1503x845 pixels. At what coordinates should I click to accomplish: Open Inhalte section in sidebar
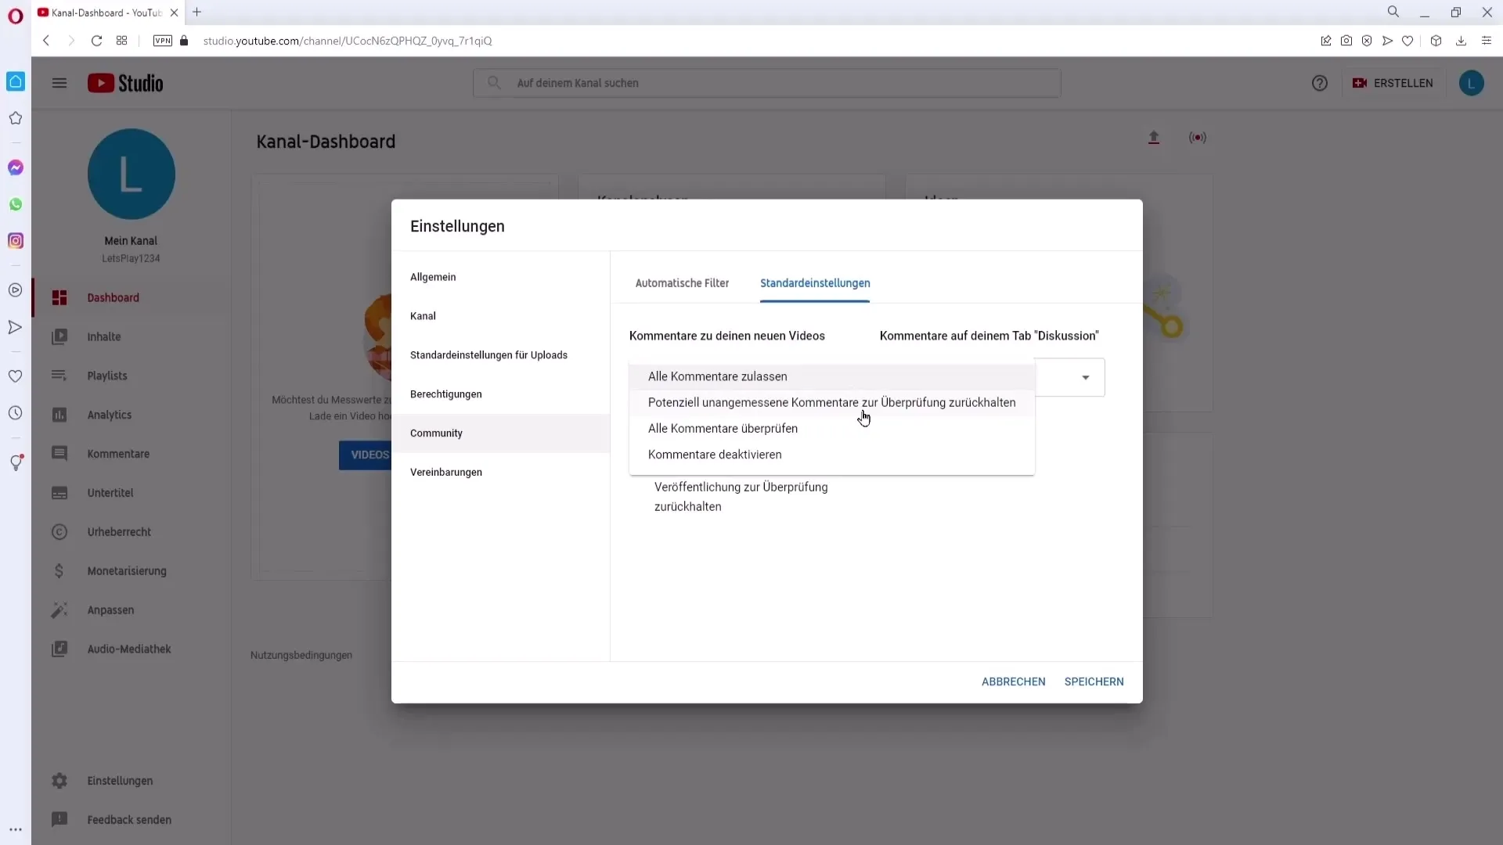point(103,336)
